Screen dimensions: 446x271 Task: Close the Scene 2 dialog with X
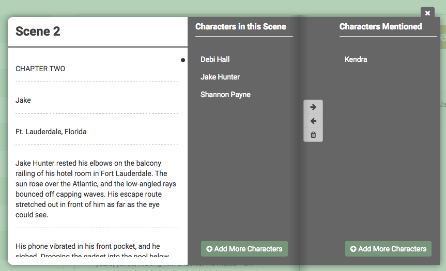(427, 13)
